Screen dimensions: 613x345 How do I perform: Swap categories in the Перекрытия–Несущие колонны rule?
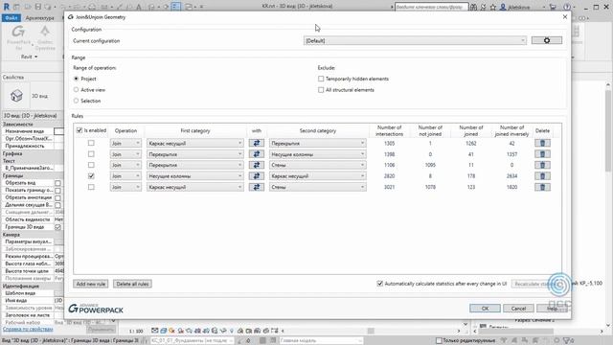[257, 154]
